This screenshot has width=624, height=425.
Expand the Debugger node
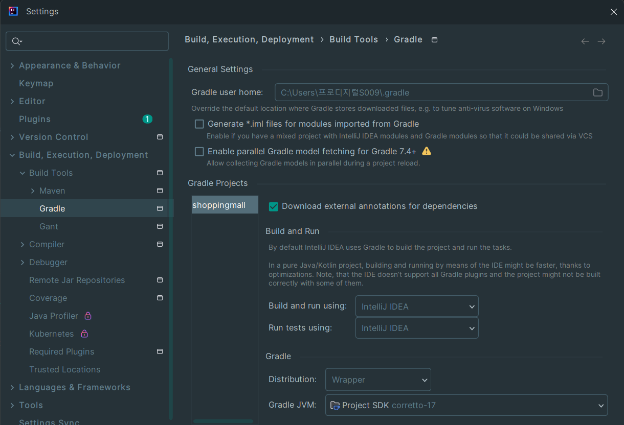coord(23,262)
